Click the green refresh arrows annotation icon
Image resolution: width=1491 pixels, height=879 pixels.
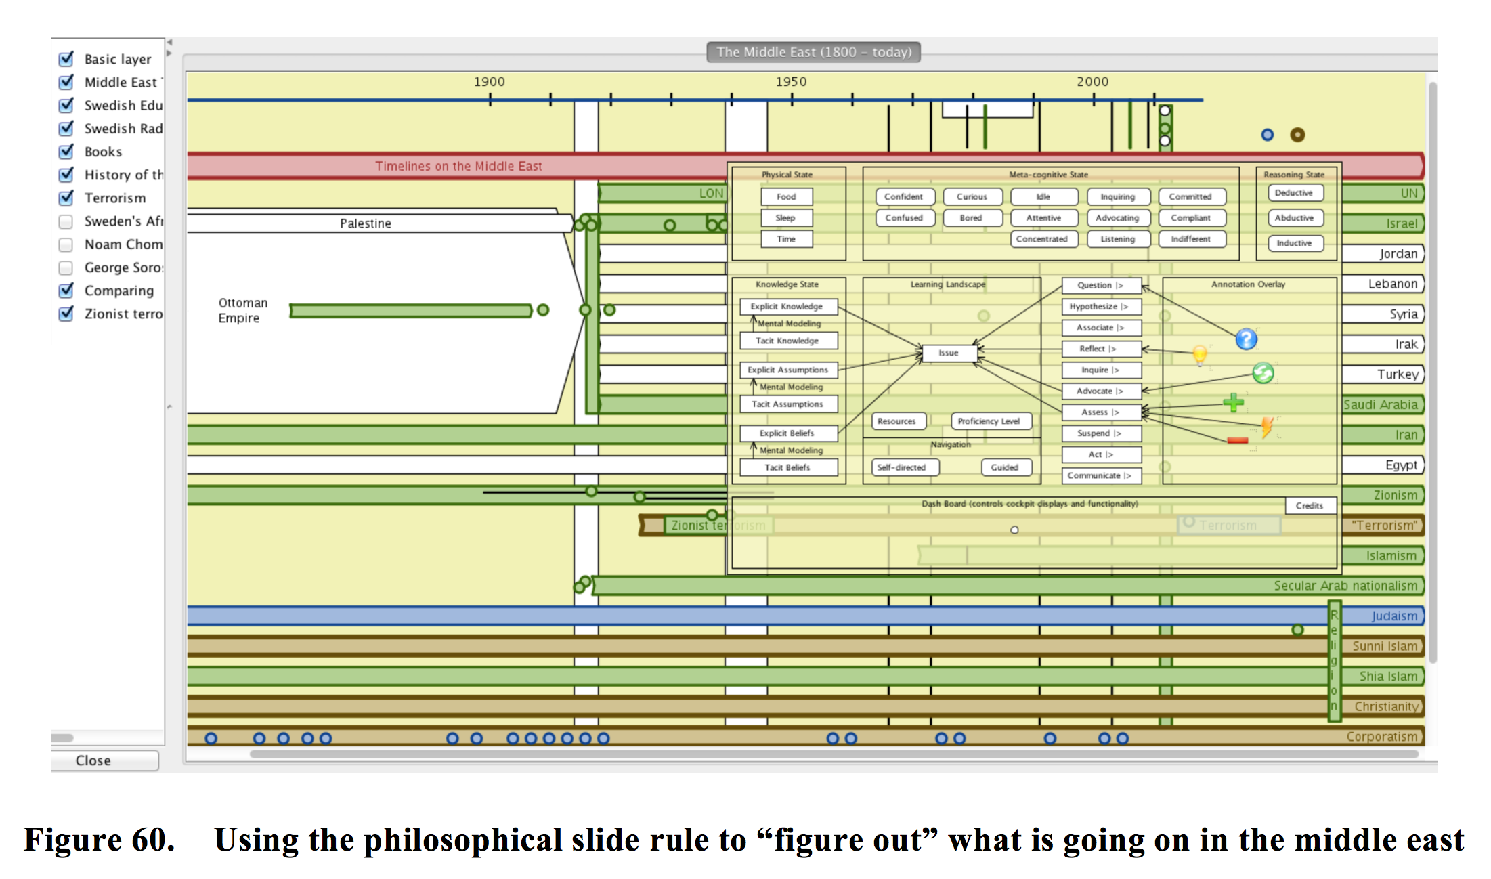(x=1263, y=372)
